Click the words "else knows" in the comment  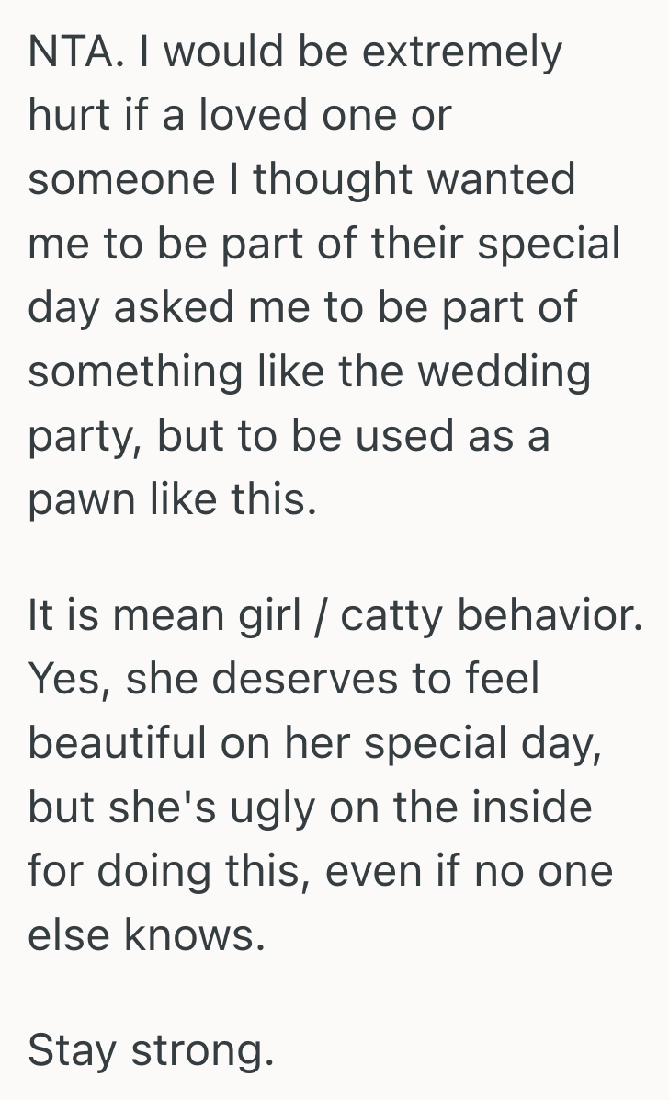(145, 934)
